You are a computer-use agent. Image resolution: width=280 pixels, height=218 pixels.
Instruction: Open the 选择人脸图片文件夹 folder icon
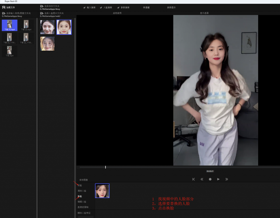coord(42,13)
